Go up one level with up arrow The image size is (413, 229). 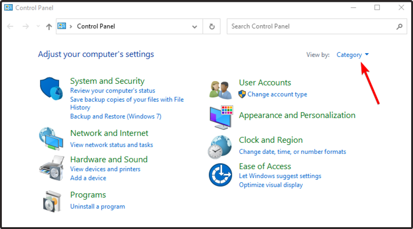pos(49,27)
